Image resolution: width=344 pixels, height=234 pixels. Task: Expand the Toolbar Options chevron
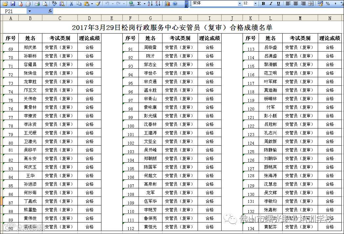(x=186, y=4)
